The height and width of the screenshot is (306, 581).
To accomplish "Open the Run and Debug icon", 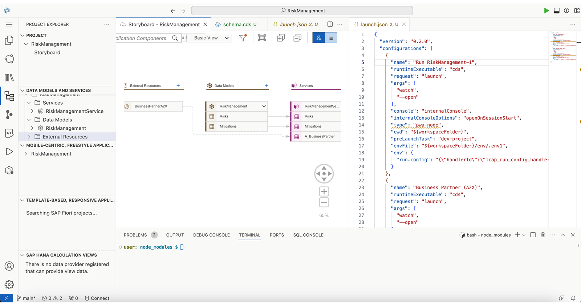I will tap(9, 152).
